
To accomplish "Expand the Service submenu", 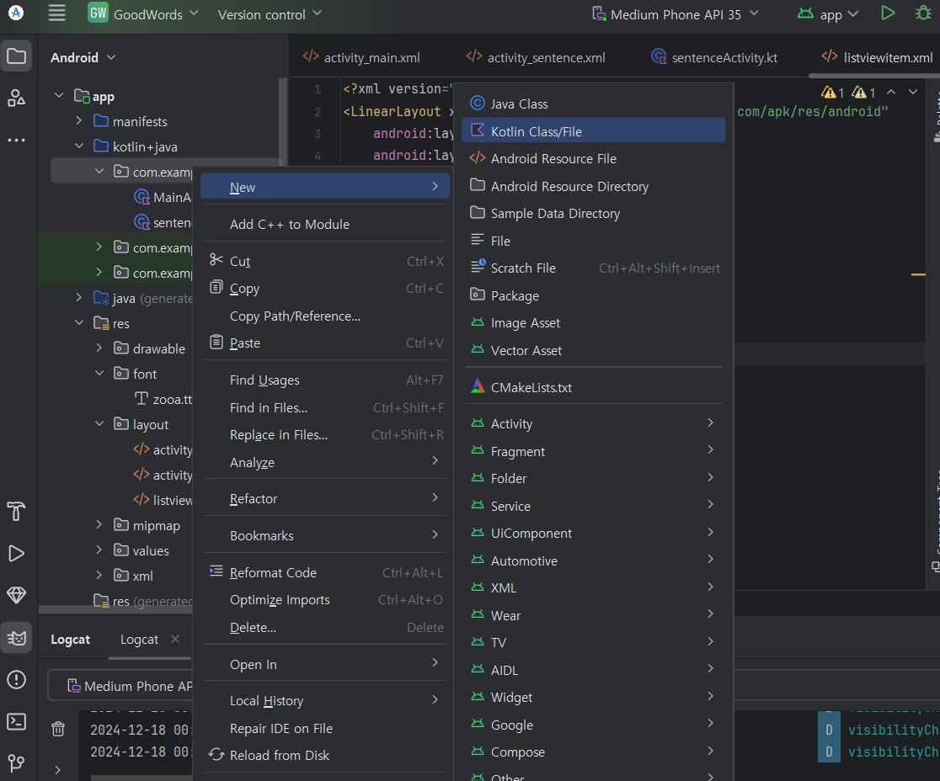I will point(594,506).
